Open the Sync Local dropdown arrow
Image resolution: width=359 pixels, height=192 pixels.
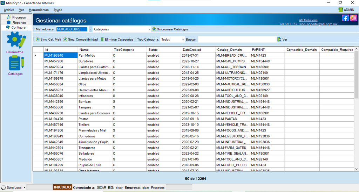pos(25,188)
